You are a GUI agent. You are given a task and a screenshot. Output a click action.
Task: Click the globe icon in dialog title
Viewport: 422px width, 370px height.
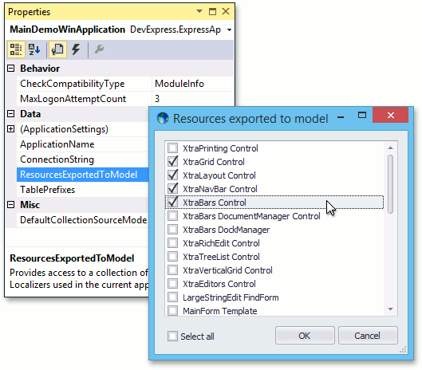[163, 118]
